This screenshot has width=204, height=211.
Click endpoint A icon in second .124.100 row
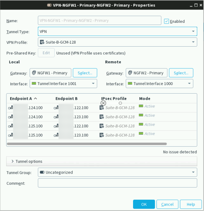[11, 117]
